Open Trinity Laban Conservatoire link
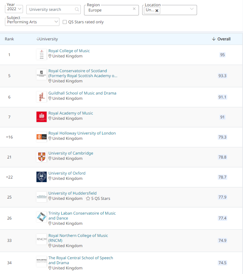The height and width of the screenshot is (274, 243). (x=82, y=216)
